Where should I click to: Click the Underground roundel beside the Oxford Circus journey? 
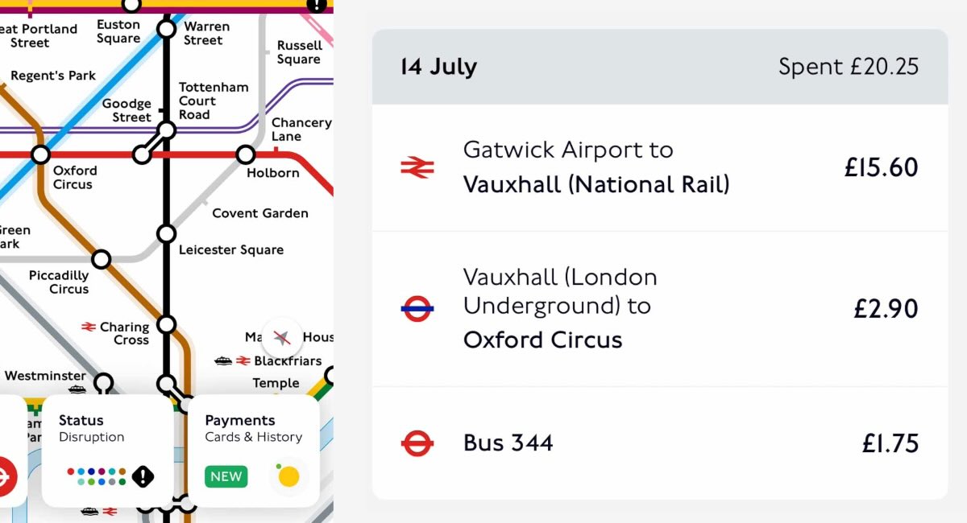(x=417, y=307)
